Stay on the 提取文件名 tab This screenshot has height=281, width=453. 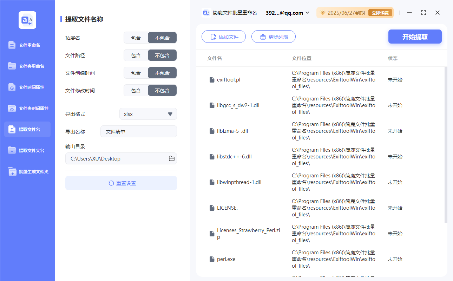(x=27, y=129)
